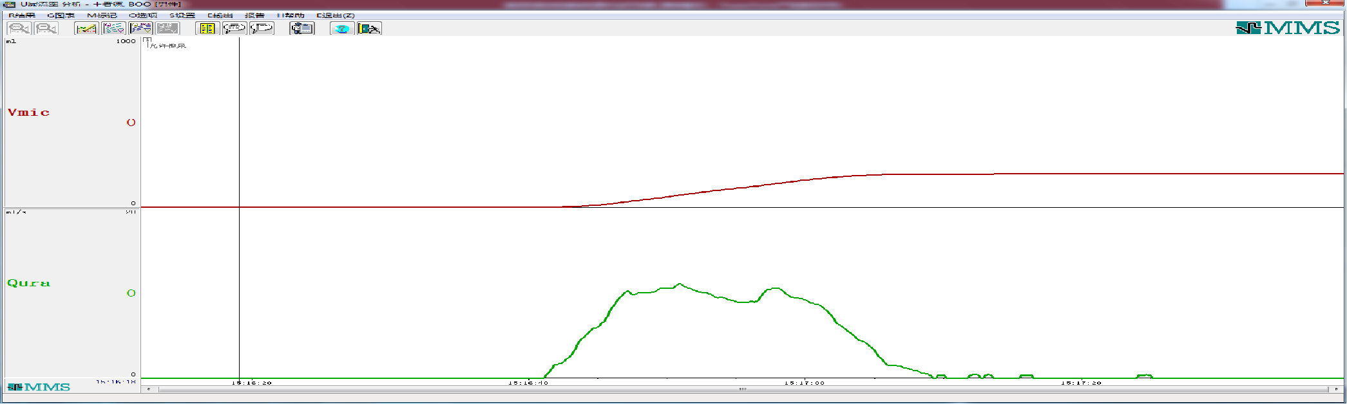
Task: Click the green circle marker beside Qura
Action: coord(131,293)
